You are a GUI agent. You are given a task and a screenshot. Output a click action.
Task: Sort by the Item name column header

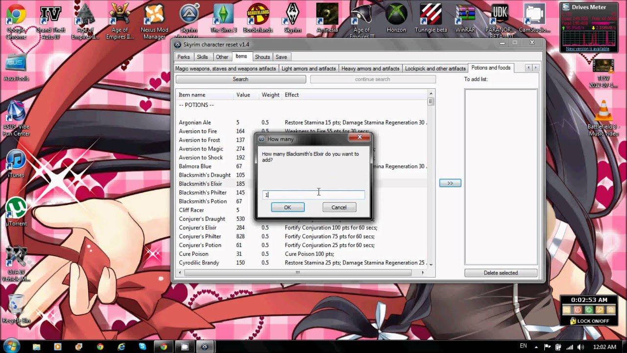(x=205, y=95)
